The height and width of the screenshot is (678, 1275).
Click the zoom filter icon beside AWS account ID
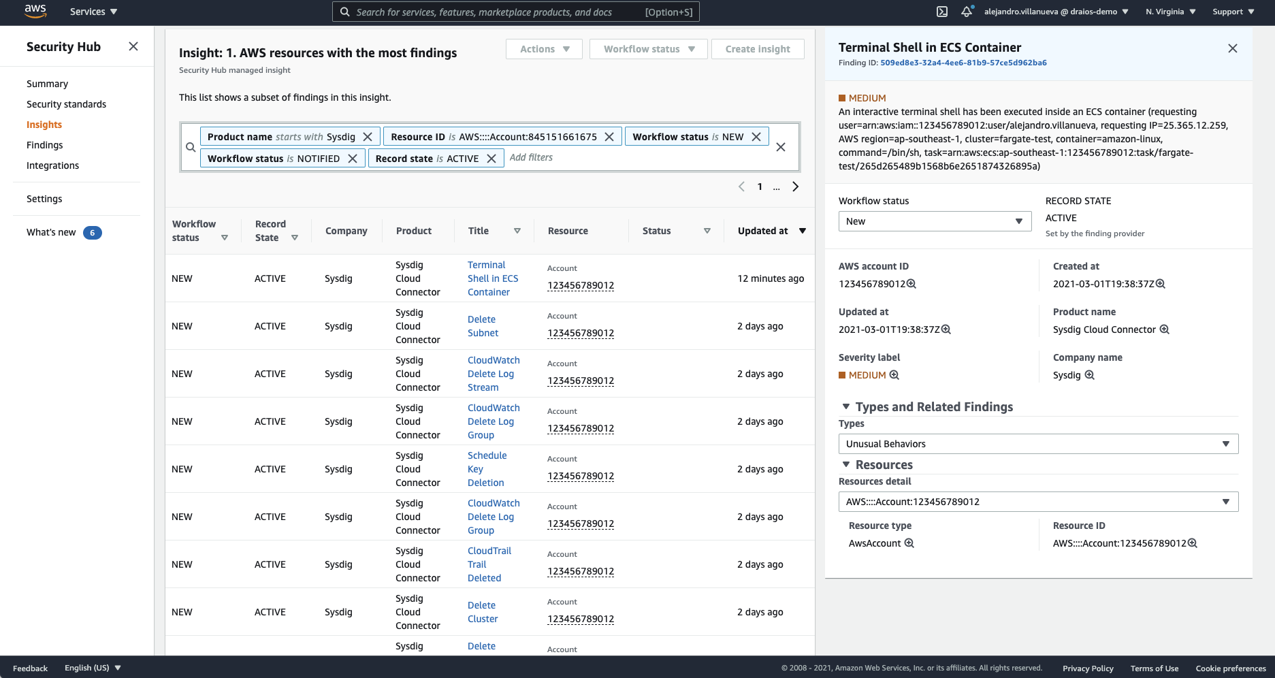(x=911, y=284)
